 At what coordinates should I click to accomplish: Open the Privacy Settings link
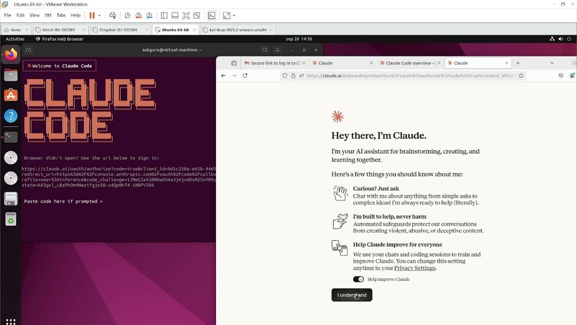click(x=415, y=268)
